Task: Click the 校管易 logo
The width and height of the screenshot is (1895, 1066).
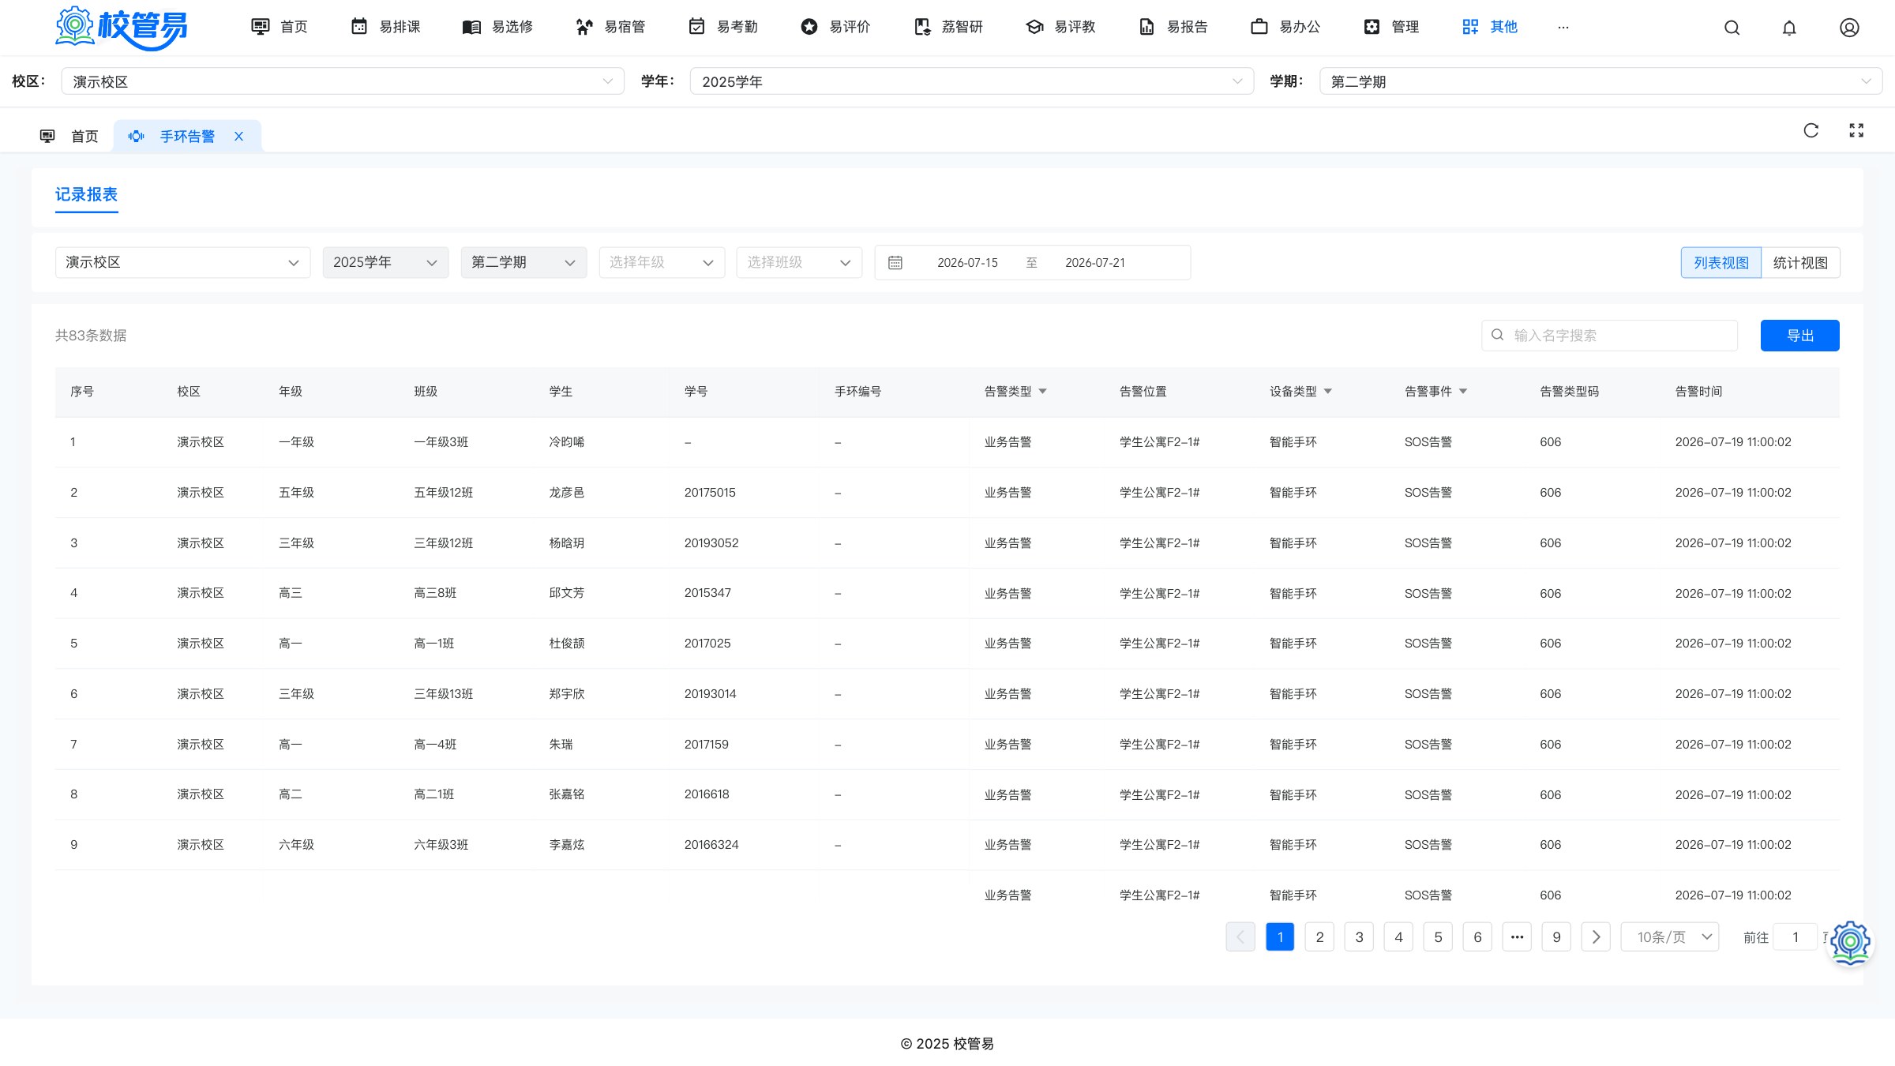Action: [x=121, y=28]
